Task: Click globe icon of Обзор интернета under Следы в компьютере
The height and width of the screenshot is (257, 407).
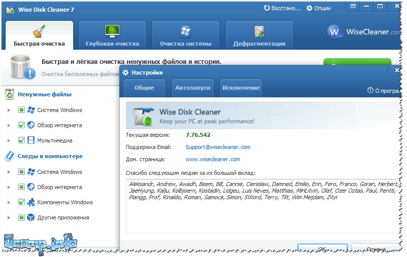Action: point(30,187)
